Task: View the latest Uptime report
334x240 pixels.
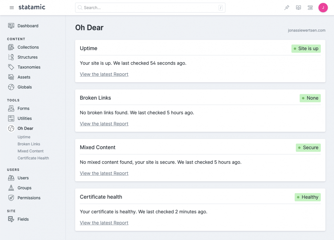Action: click(x=104, y=74)
